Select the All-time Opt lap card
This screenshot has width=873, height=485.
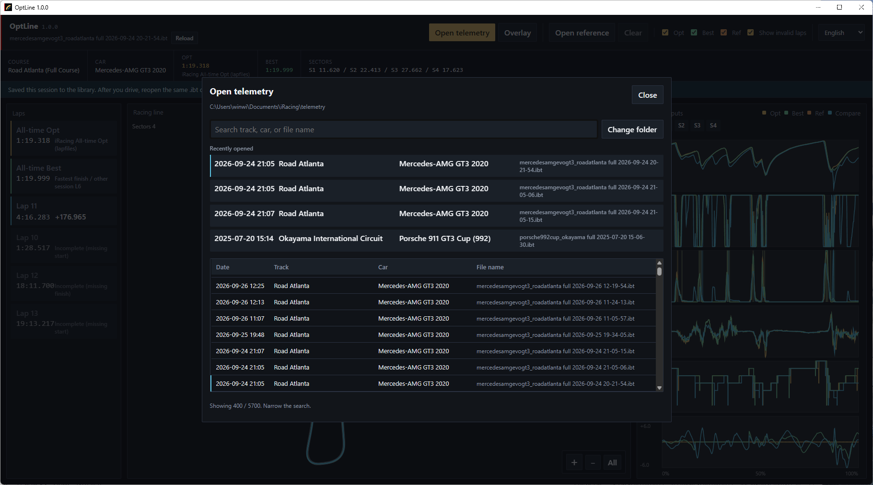point(64,138)
